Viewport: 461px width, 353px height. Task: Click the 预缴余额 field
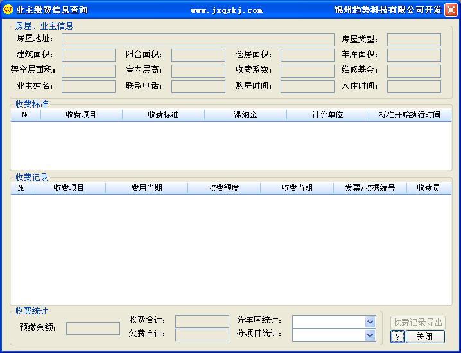93,329
